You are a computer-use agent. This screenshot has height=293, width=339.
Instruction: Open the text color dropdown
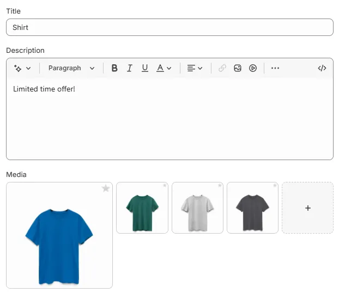click(x=164, y=68)
